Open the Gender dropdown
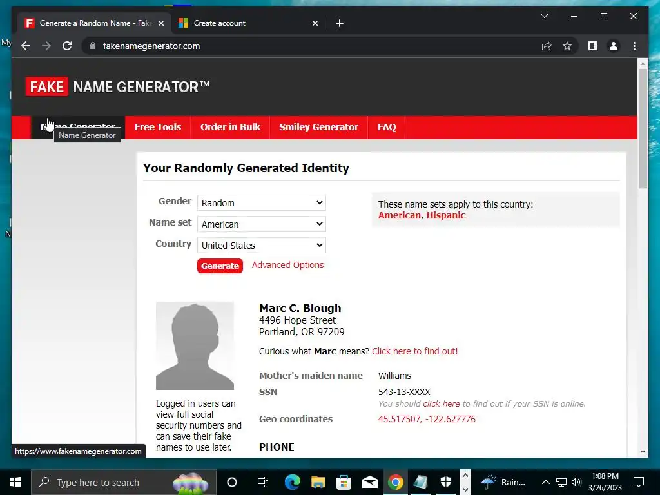Image resolution: width=660 pixels, height=495 pixels. coord(262,203)
